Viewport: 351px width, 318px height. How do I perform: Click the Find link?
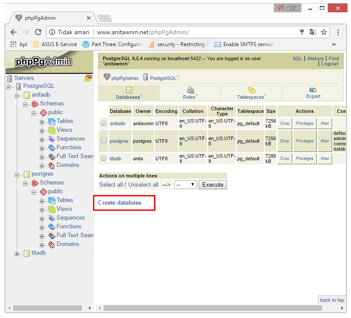(x=334, y=58)
